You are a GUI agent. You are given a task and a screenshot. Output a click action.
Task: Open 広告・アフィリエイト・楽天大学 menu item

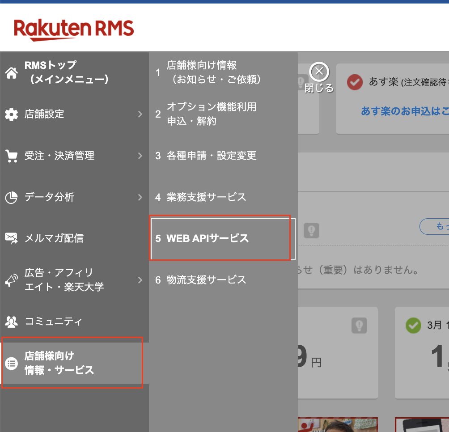click(x=74, y=280)
